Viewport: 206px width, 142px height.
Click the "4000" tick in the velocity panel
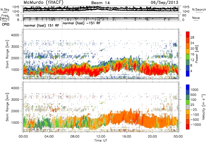click(15, 88)
